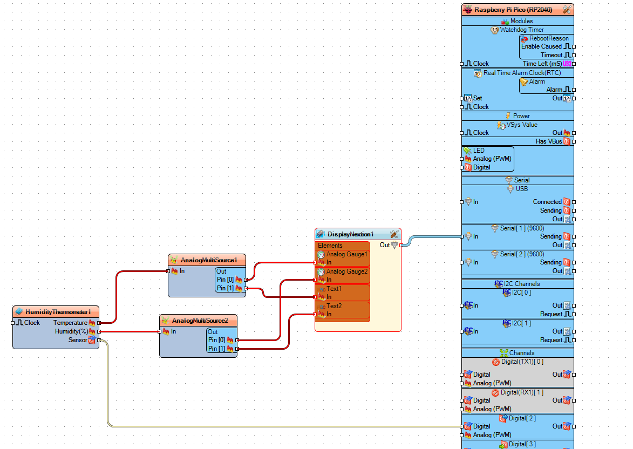Click the Watchdog Timer dog icon
This screenshot has width=633, height=449.
click(494, 30)
